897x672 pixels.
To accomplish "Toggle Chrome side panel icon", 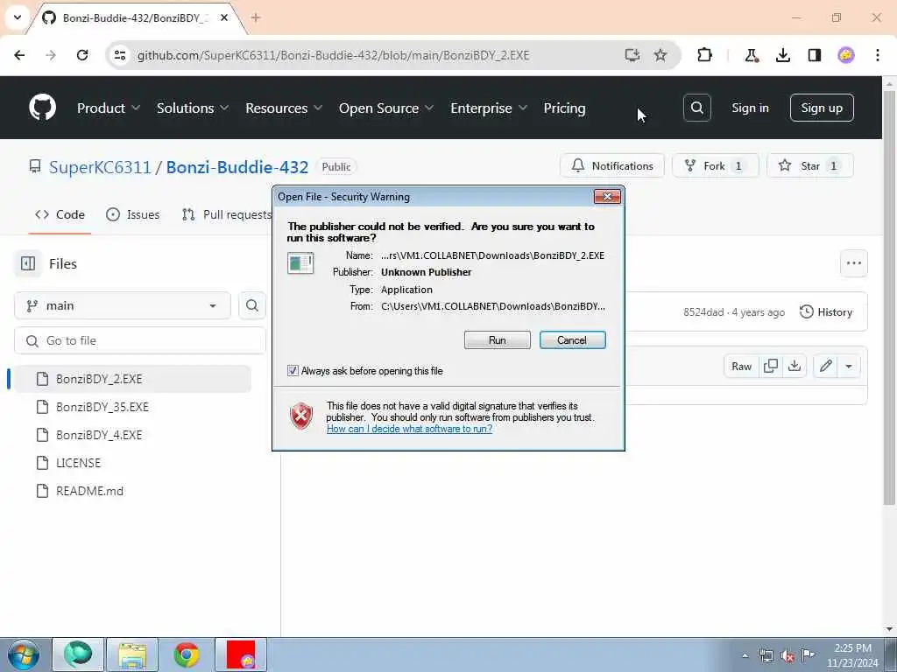I will coord(815,55).
